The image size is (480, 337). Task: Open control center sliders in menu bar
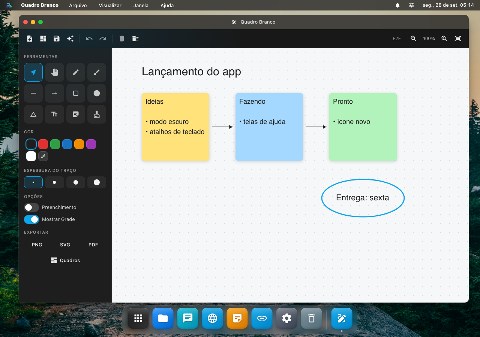click(412, 5)
